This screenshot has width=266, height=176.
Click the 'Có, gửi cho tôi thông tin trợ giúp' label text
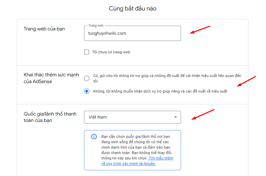[x=167, y=78]
